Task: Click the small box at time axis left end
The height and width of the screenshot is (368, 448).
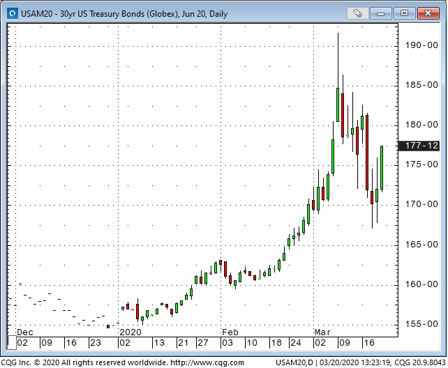Action: coord(12,343)
